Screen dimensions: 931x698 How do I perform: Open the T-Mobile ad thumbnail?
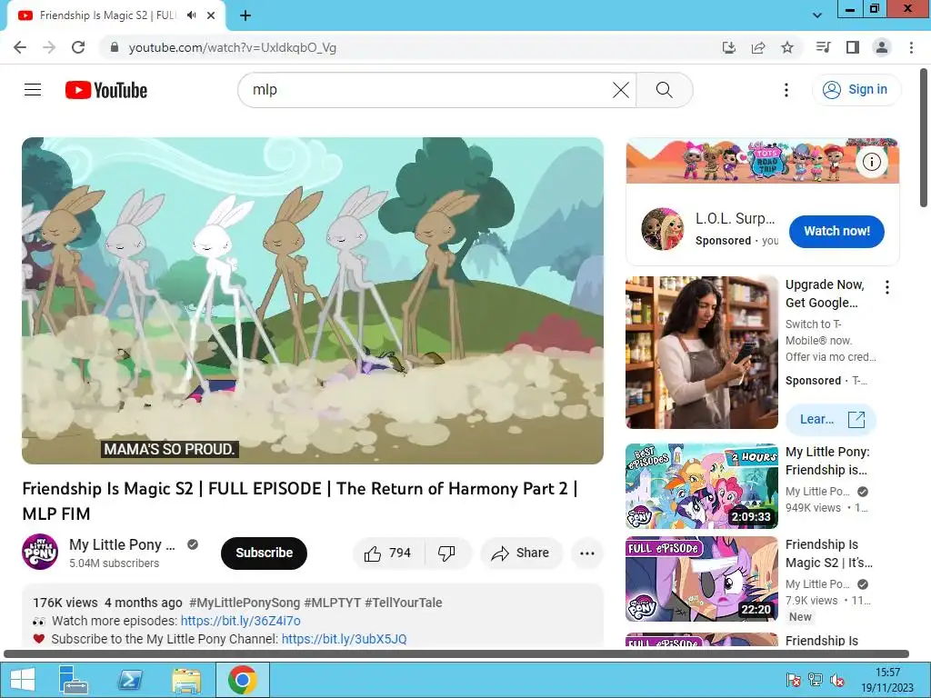pos(701,353)
